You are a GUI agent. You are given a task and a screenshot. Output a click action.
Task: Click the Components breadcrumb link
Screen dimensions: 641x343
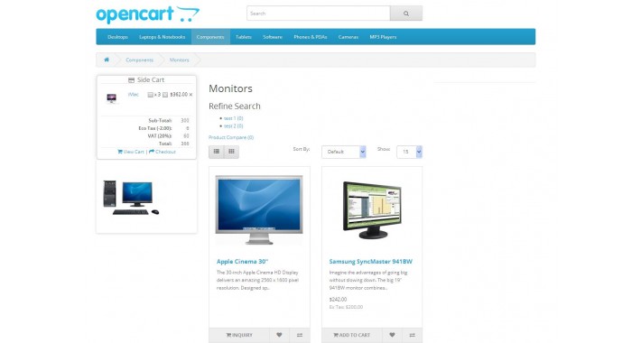point(139,60)
